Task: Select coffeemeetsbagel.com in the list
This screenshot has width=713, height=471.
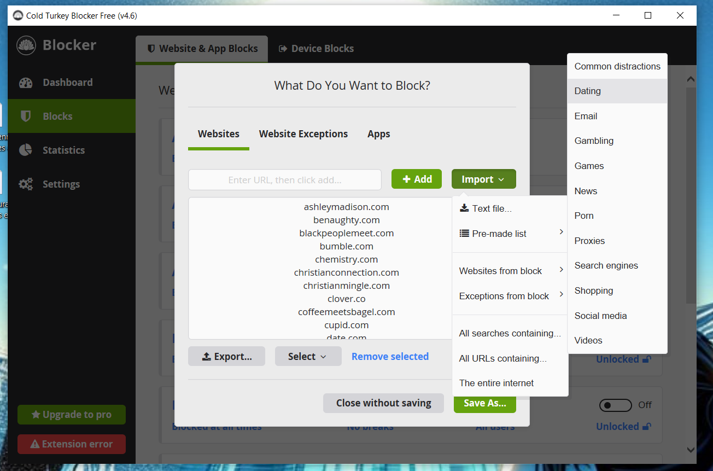Action: (x=347, y=312)
